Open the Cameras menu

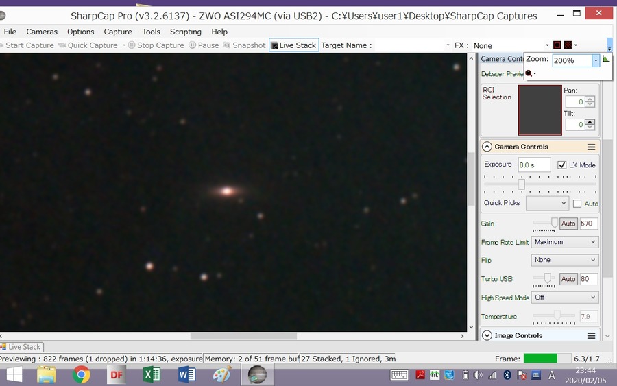42,32
